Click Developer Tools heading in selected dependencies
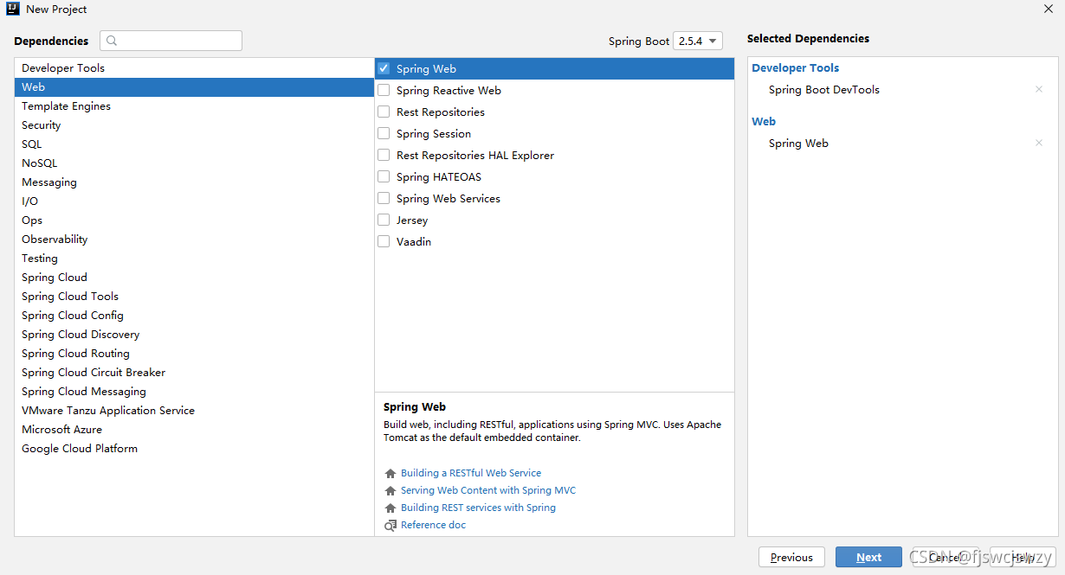The image size is (1065, 575). coord(795,67)
